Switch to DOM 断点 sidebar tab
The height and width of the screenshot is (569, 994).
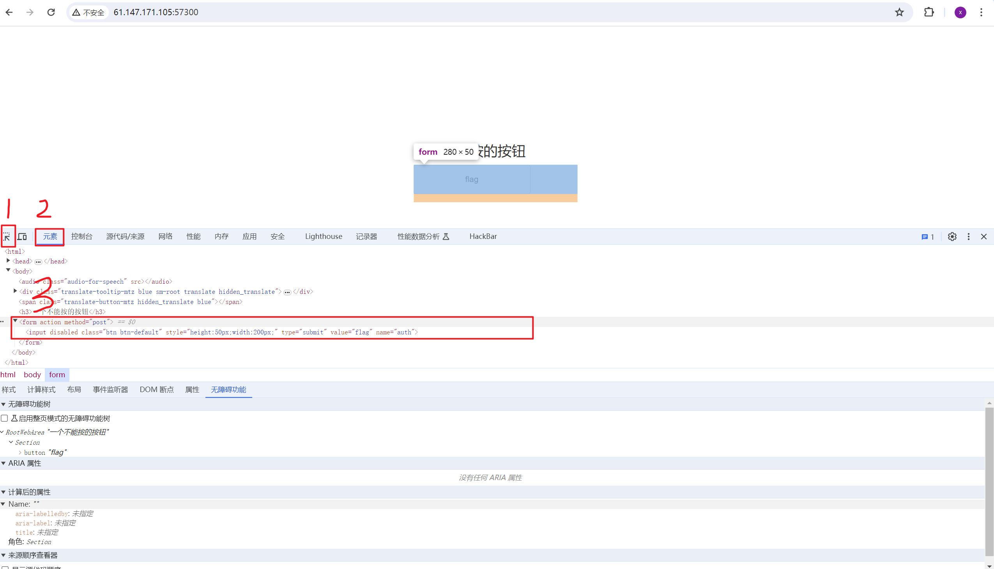coord(157,390)
